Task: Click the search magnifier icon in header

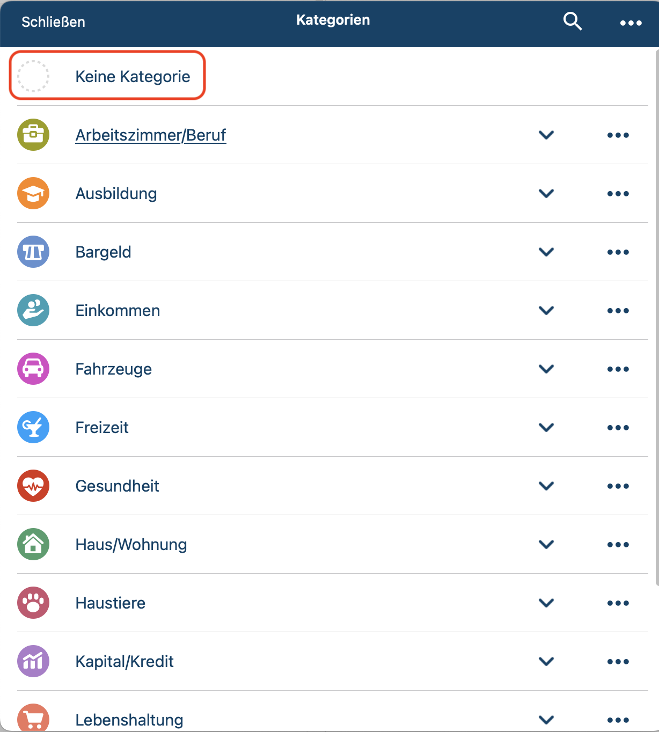Action: (573, 21)
